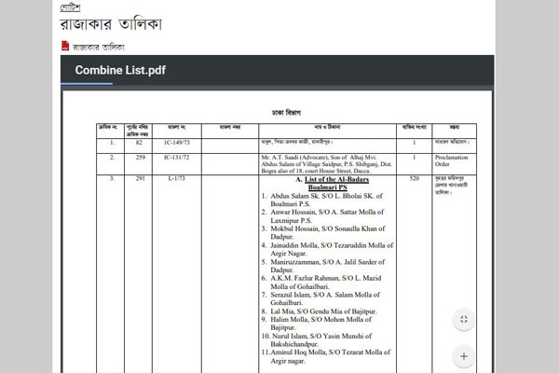Click the fit-to-page shrink button
This screenshot has width=559, height=373.
[x=463, y=320]
